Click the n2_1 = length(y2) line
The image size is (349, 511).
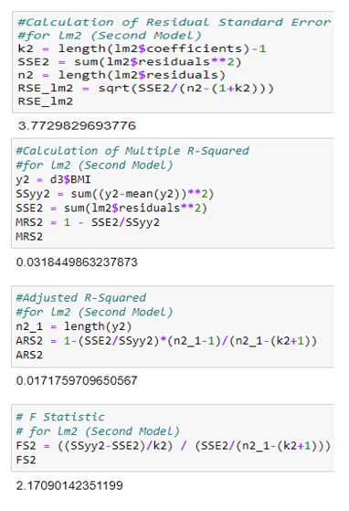tap(74, 326)
